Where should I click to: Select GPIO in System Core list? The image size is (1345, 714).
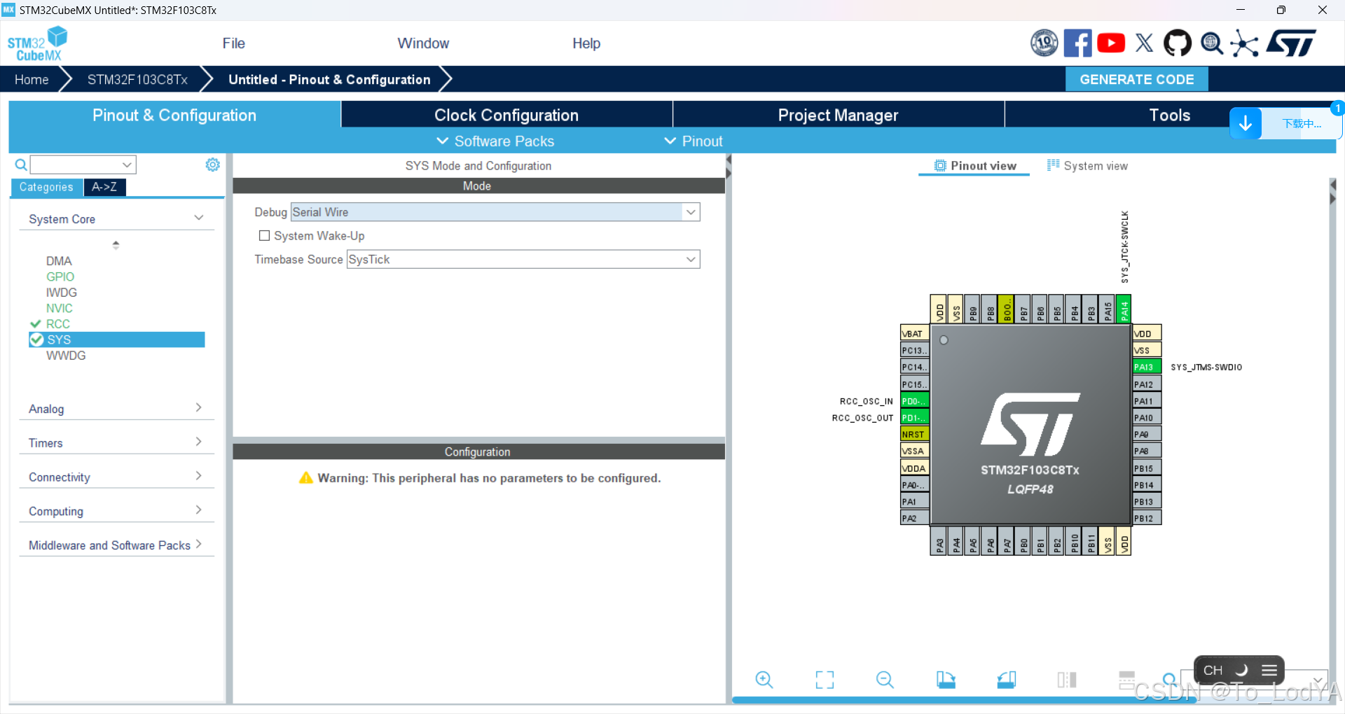coord(60,276)
